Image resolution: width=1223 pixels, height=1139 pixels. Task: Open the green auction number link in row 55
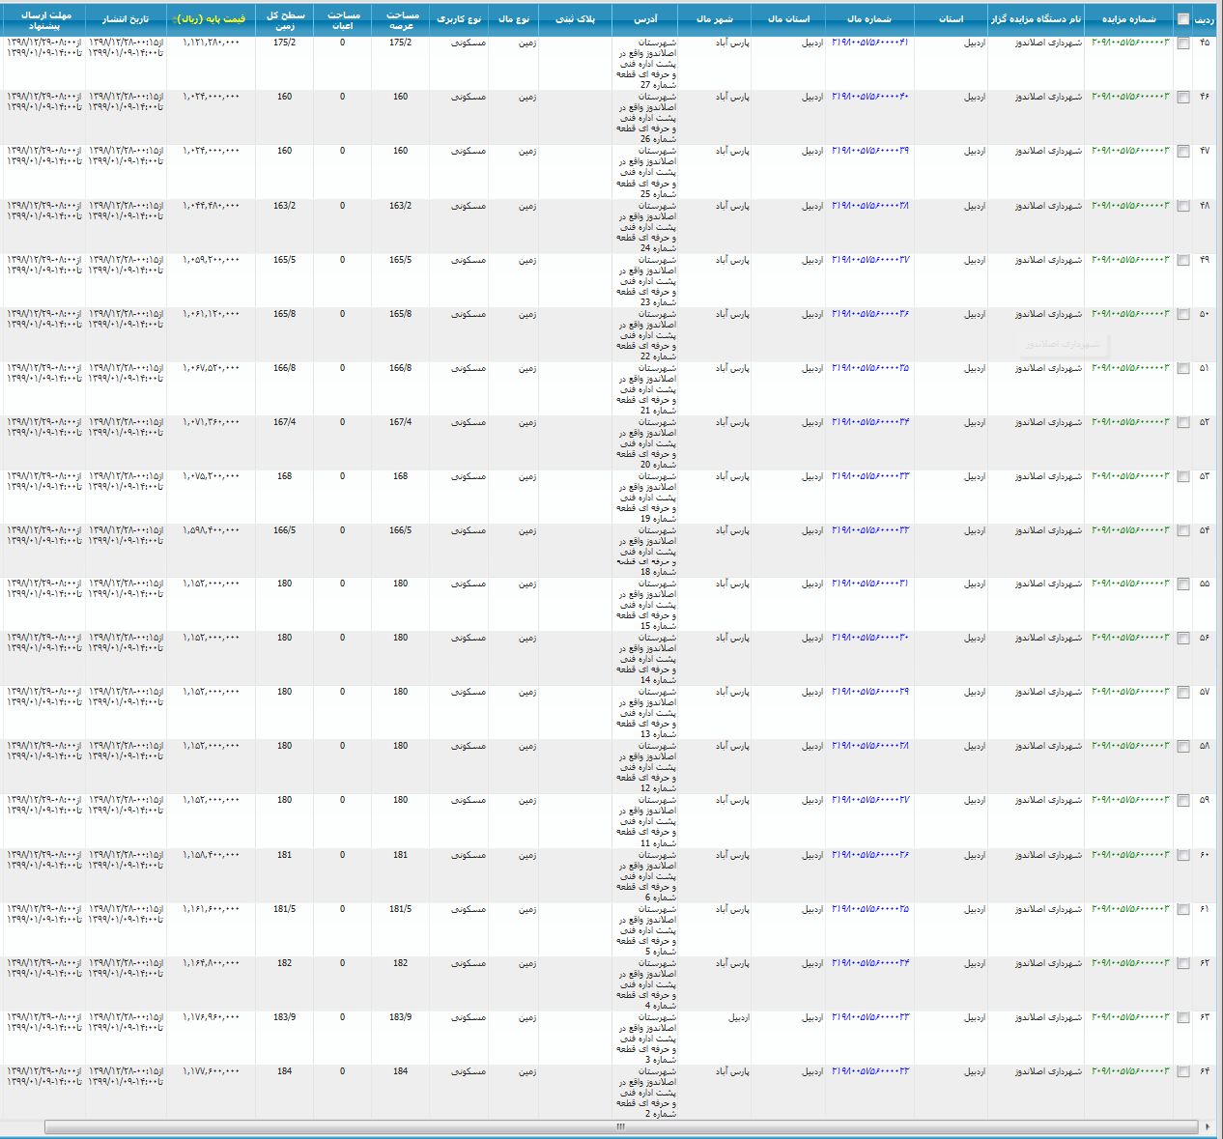coord(1129,584)
